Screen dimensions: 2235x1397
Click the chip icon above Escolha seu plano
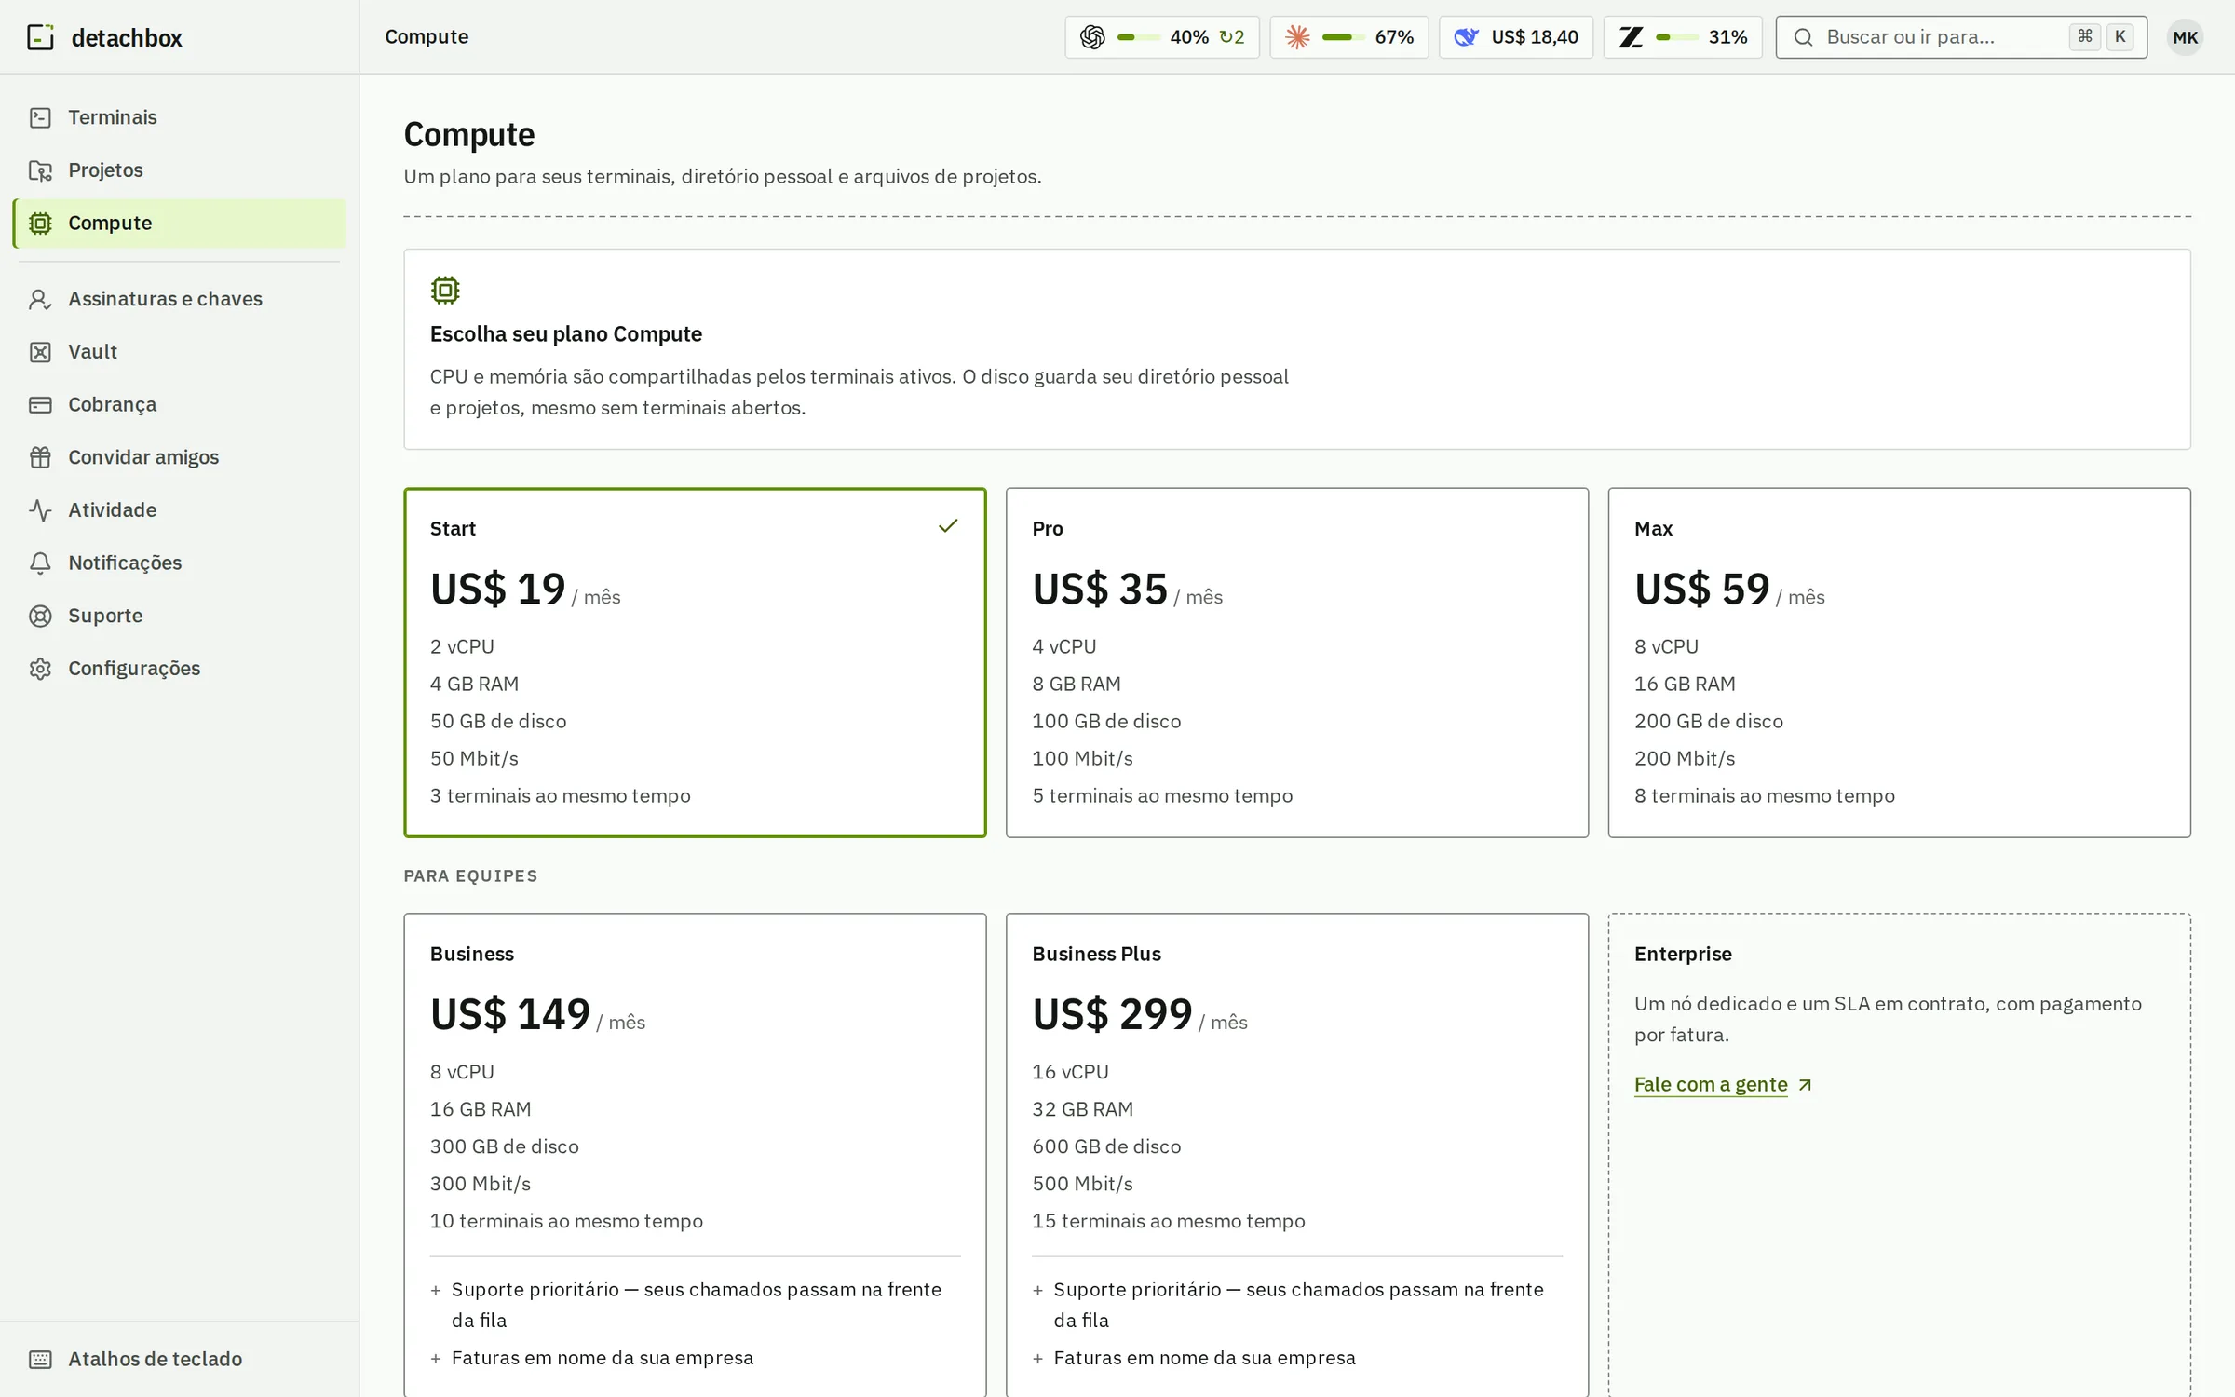(x=445, y=291)
